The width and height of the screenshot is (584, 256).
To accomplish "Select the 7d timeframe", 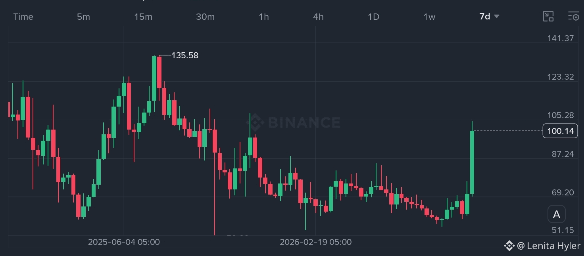I will tap(485, 17).
